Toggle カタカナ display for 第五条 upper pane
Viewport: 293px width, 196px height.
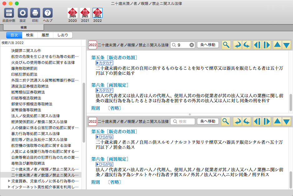tap(104, 63)
